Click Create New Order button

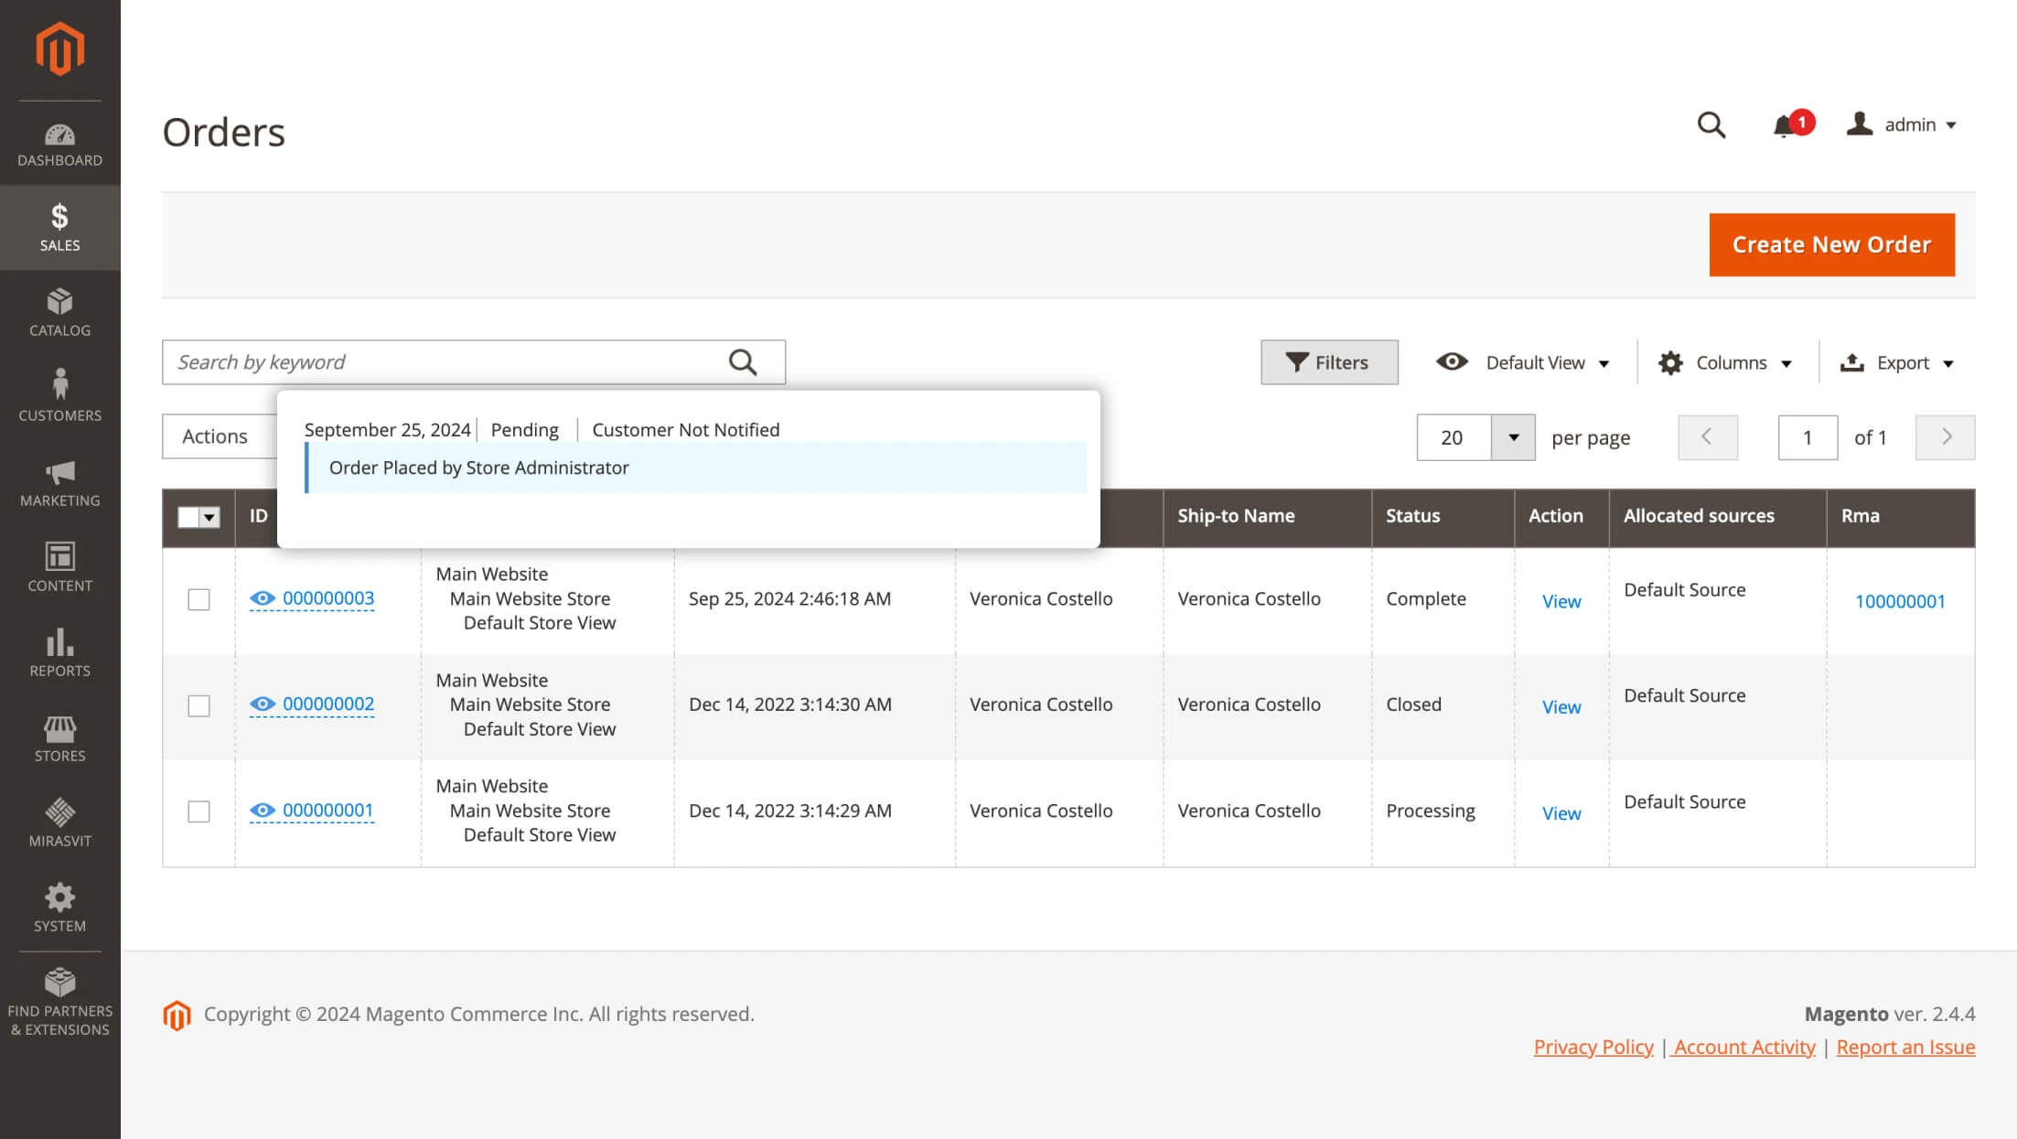(1831, 244)
